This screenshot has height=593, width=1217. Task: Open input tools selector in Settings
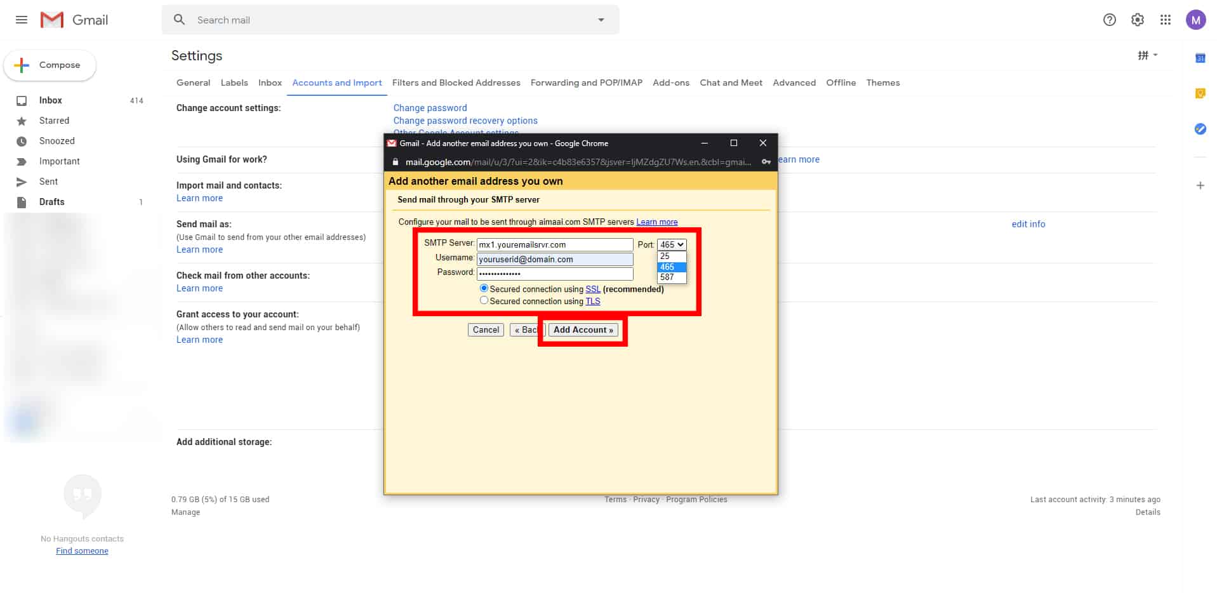click(1147, 55)
